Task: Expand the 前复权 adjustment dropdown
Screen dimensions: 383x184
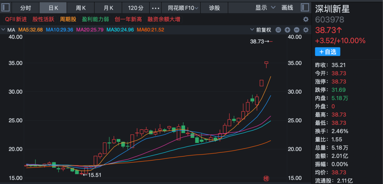Action: pyautogui.click(x=260, y=30)
